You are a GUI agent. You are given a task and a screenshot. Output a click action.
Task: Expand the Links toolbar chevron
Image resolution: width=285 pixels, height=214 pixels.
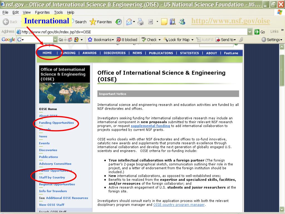[x=282, y=30]
